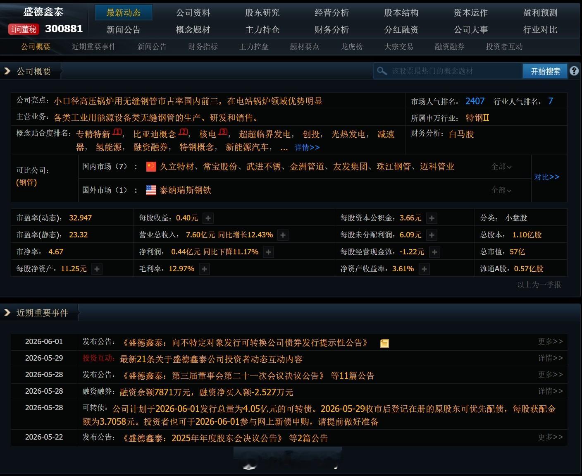Open 常宝股份 company link
Screen dimensions: 582x476
(x=220, y=166)
